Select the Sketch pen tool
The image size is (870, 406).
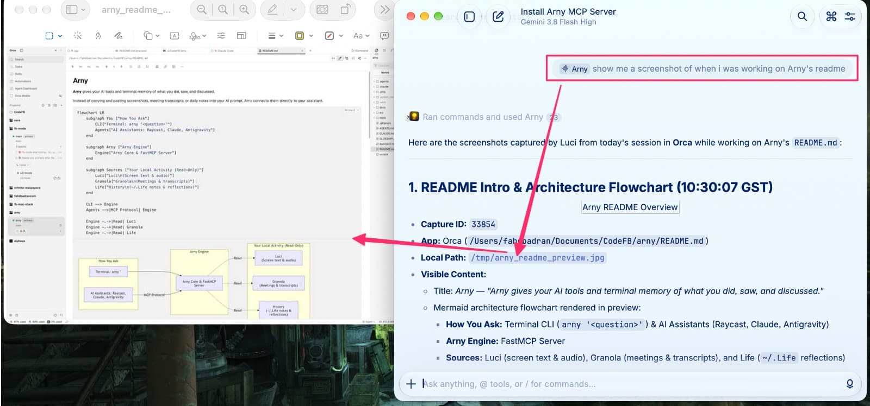point(98,36)
